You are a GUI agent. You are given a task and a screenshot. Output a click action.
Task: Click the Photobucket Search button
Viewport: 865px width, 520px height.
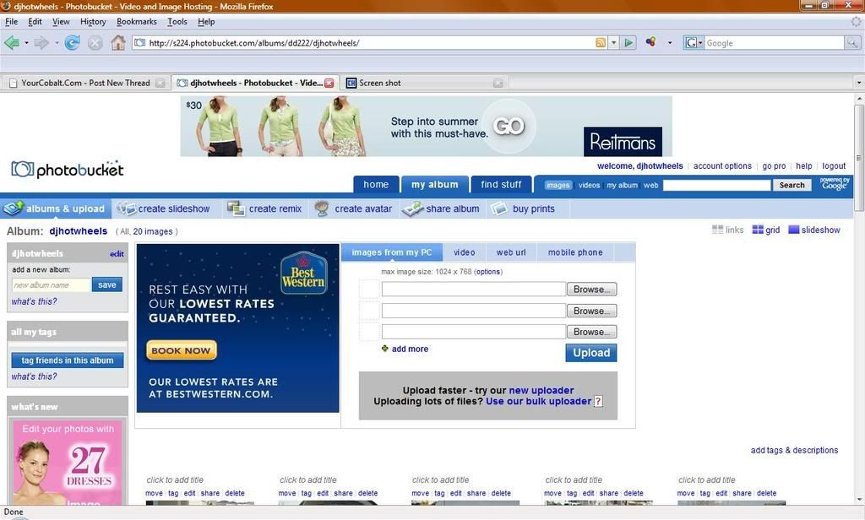pyautogui.click(x=792, y=185)
